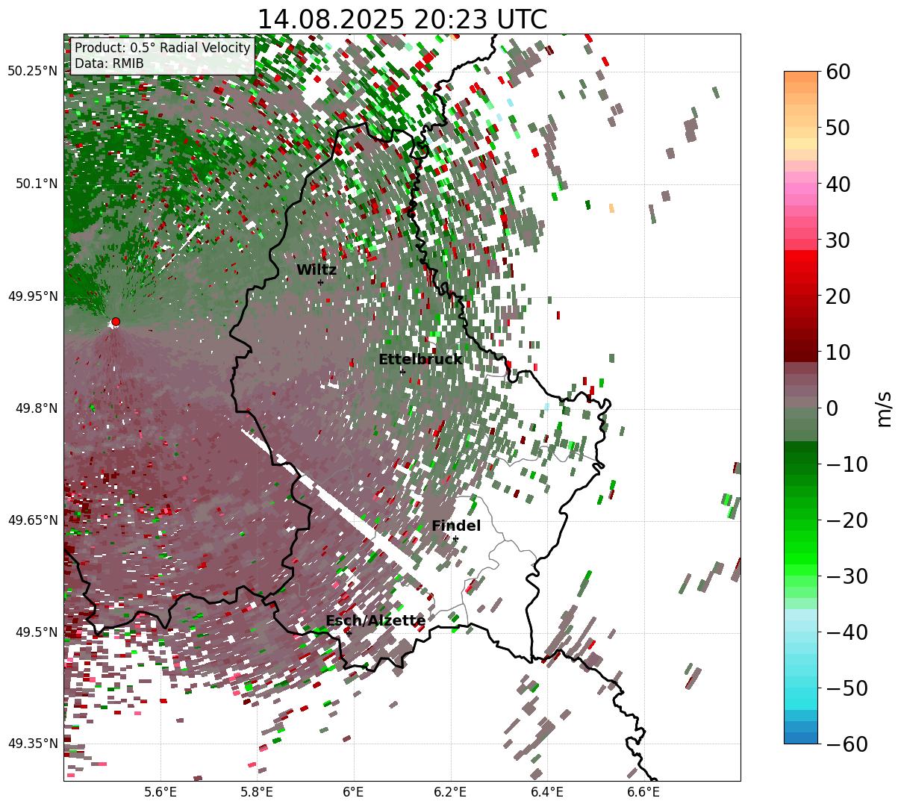Click the colorbar −10 tick label
Screen dimensions: 901x807
(846, 464)
